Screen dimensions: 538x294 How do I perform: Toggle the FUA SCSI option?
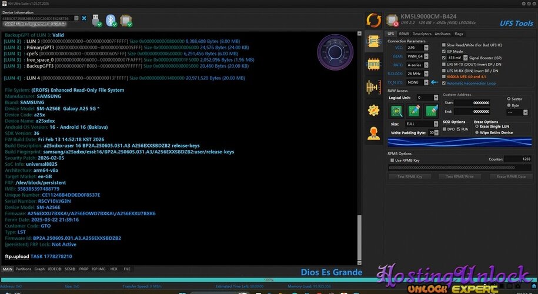pyautogui.click(x=459, y=129)
